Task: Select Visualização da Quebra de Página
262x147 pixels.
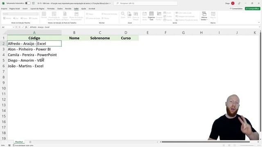Action: tap(54, 16)
